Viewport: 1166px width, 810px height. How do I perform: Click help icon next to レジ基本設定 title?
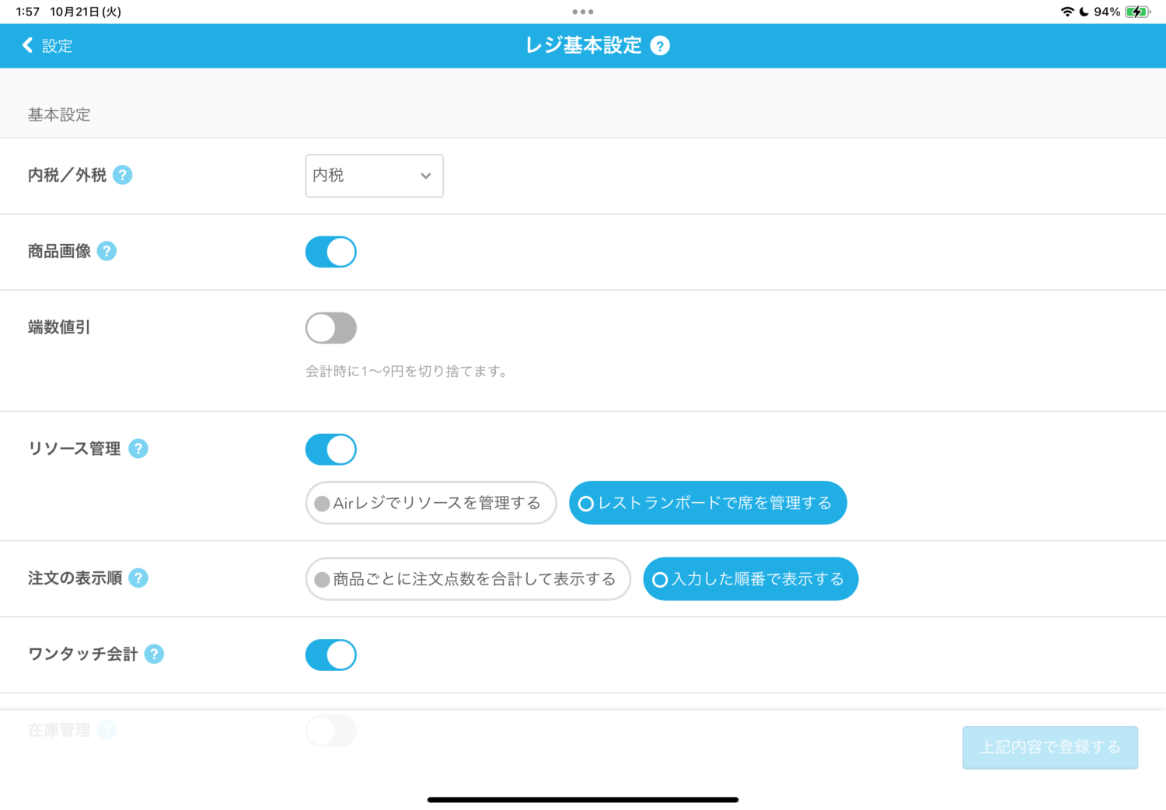click(660, 46)
